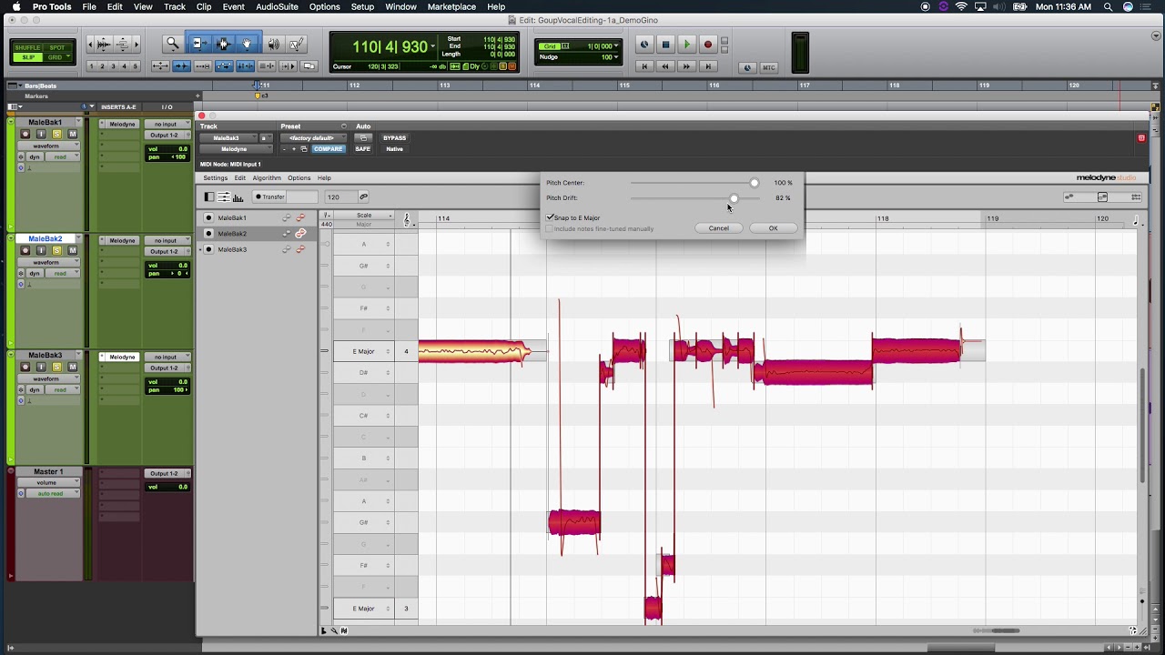Viewport: 1165px width, 655px height.
Task: Open the Melodyne Settings menu
Action: (x=216, y=178)
